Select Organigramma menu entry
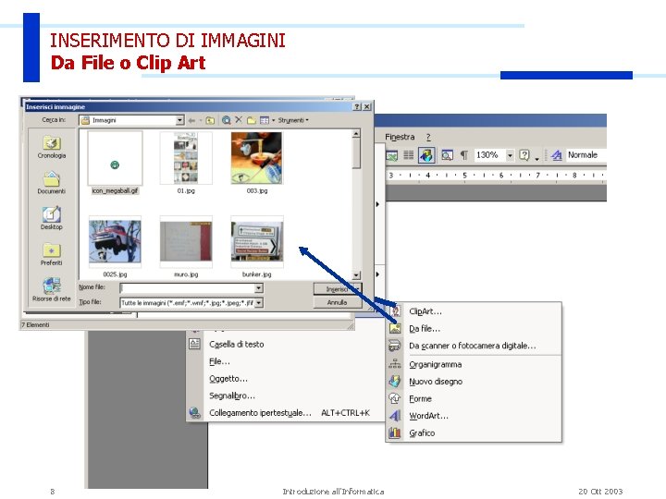Screen dimensions: 666x499 click(474, 364)
